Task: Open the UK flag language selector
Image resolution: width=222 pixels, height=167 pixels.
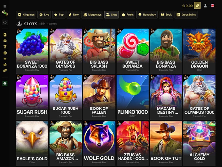Action: coord(213,6)
